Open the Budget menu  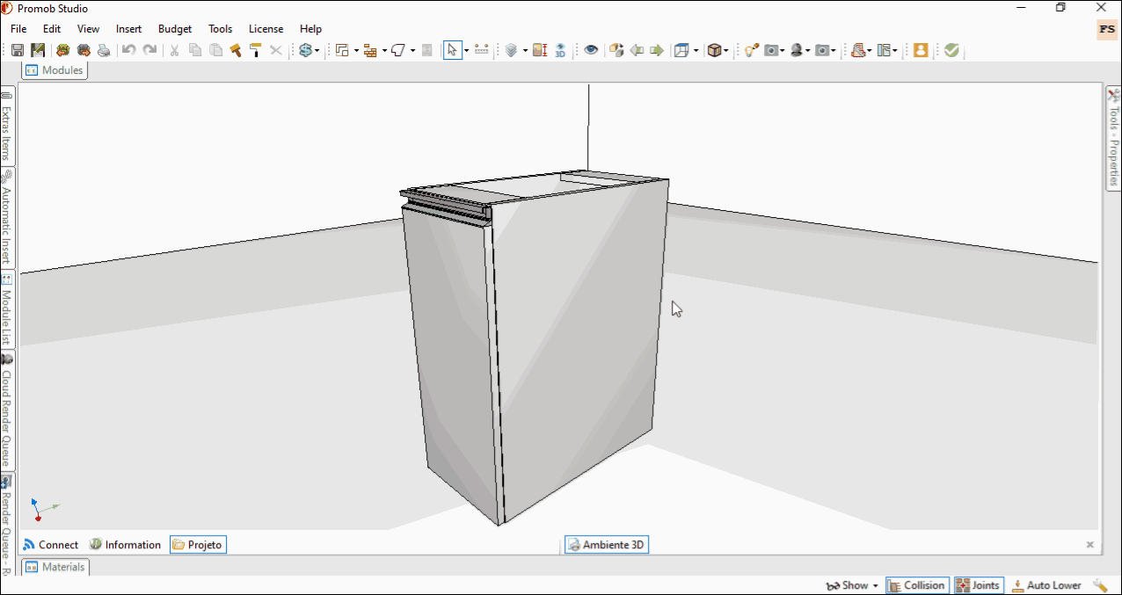[x=175, y=29]
